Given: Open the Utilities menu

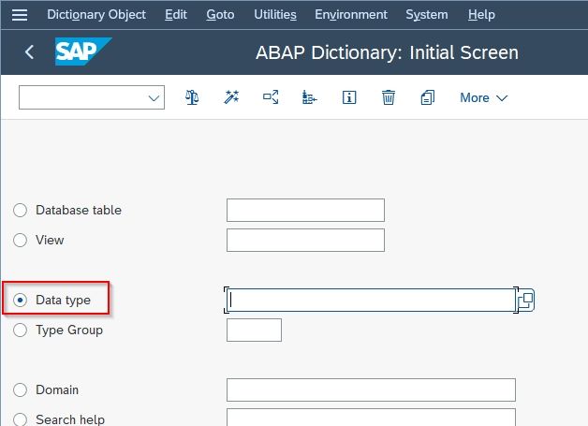Looking at the screenshot, I should [x=275, y=15].
